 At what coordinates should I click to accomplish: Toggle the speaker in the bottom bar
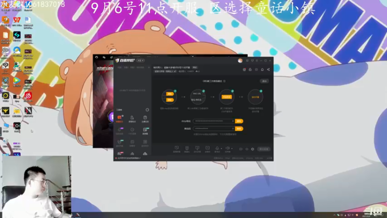pyautogui.click(x=227, y=149)
